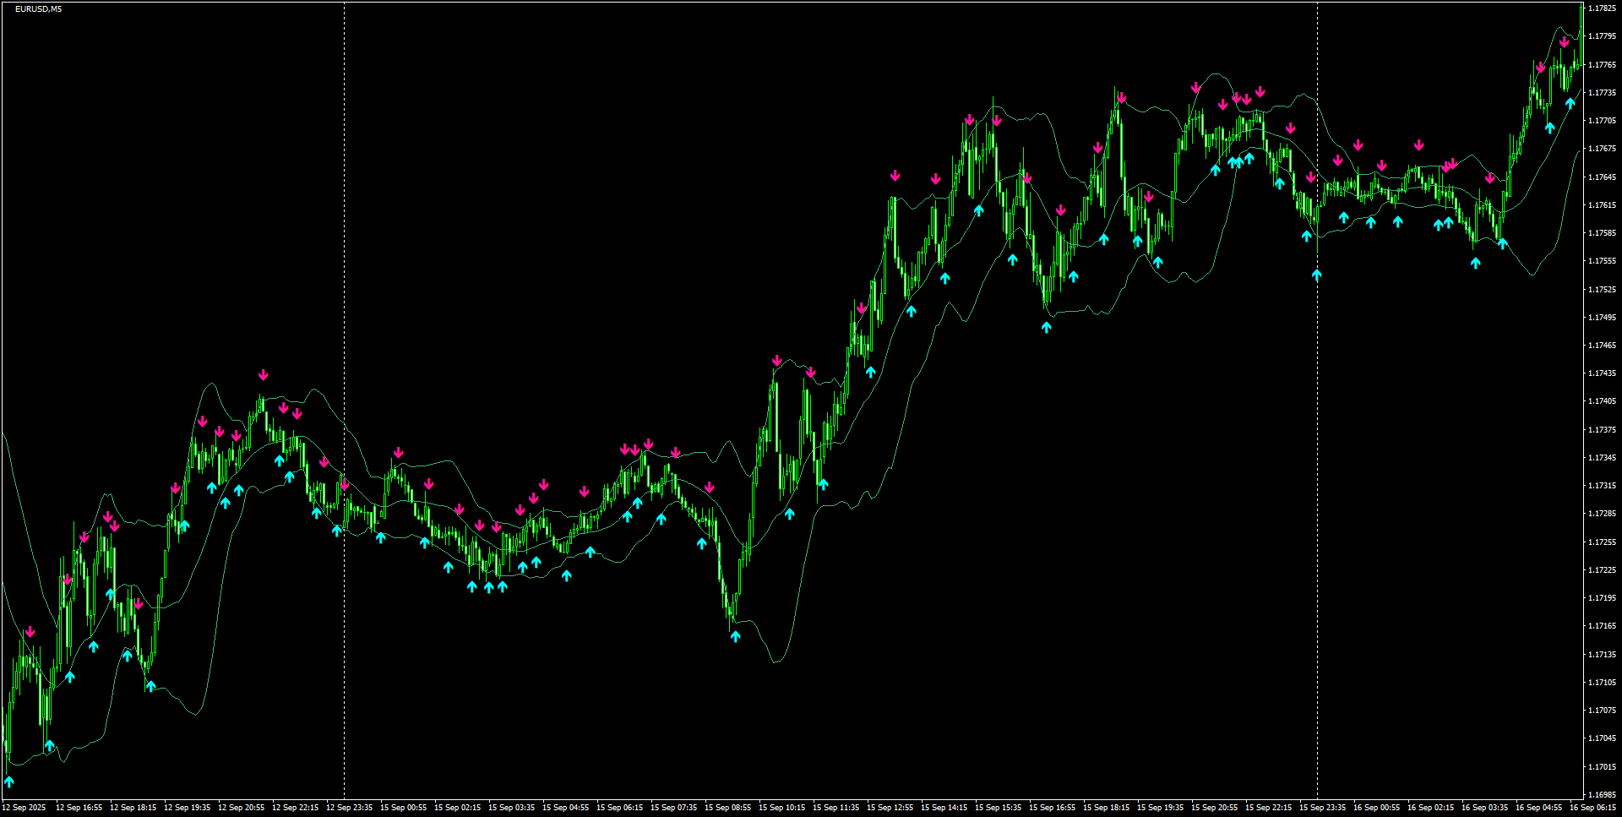The height and width of the screenshot is (817, 1622).
Task: Select the 1.17825 price on the right axis
Action: click(x=1603, y=7)
